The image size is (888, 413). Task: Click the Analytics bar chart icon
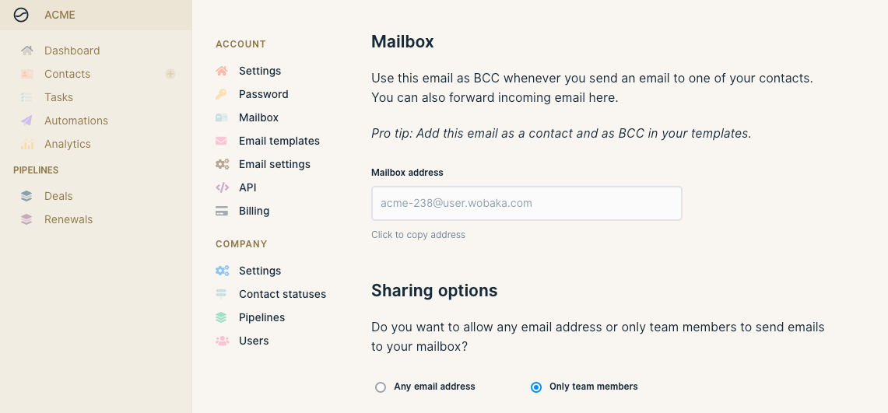click(26, 144)
